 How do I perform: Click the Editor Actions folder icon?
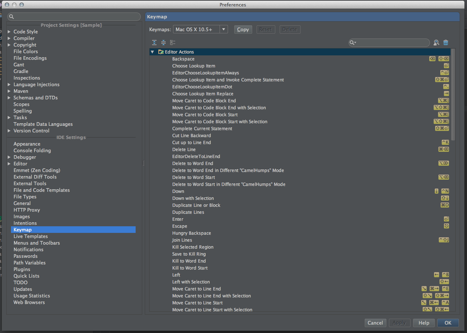point(161,52)
